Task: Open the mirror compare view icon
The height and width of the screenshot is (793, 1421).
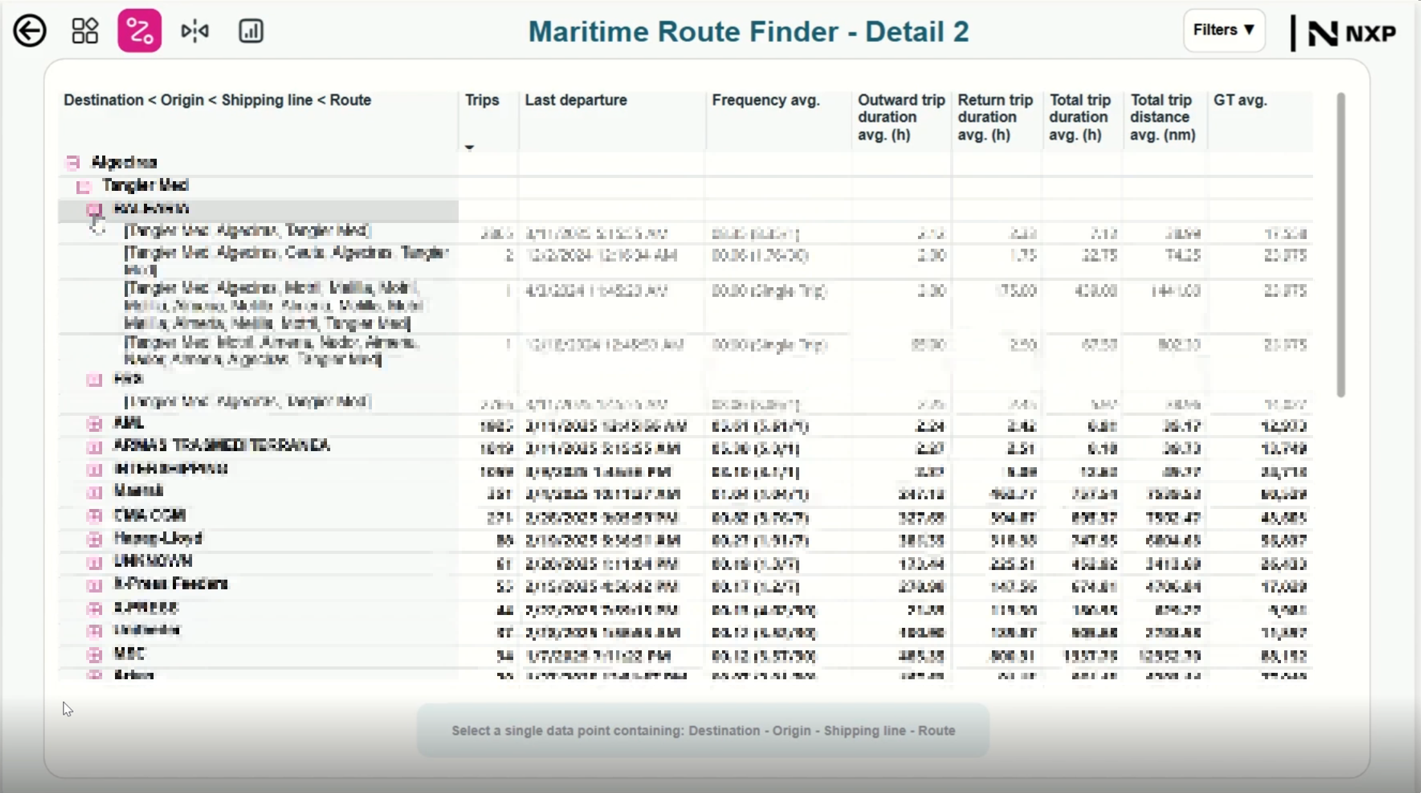Action: pos(195,31)
